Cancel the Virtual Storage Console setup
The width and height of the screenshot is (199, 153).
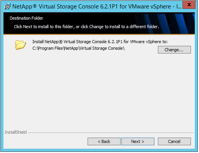[174, 141]
